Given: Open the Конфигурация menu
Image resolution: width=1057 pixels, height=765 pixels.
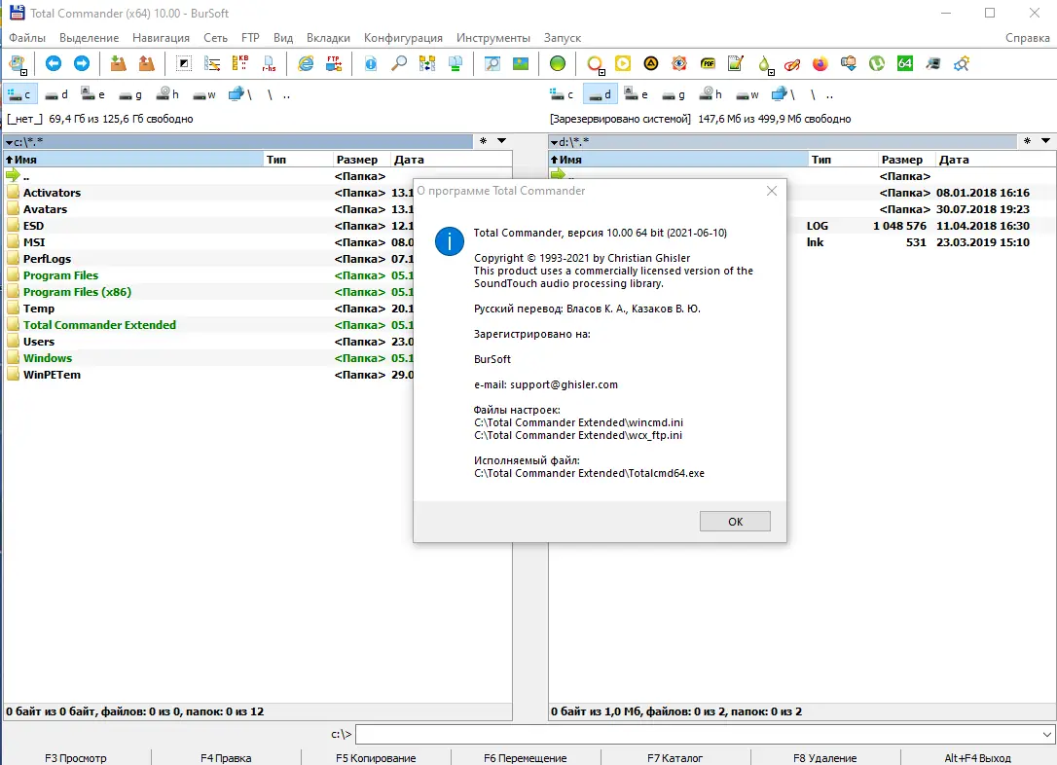Looking at the screenshot, I should tap(403, 38).
